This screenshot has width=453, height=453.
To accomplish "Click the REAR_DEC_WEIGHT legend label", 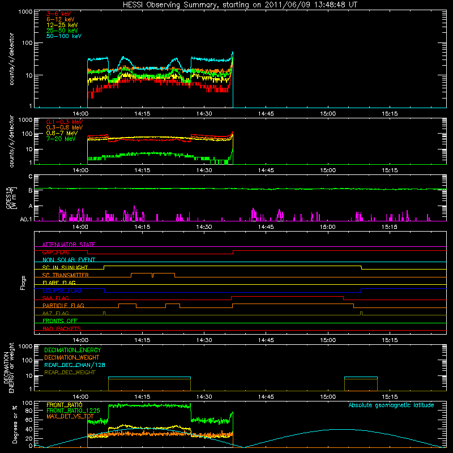I will 70,373.
